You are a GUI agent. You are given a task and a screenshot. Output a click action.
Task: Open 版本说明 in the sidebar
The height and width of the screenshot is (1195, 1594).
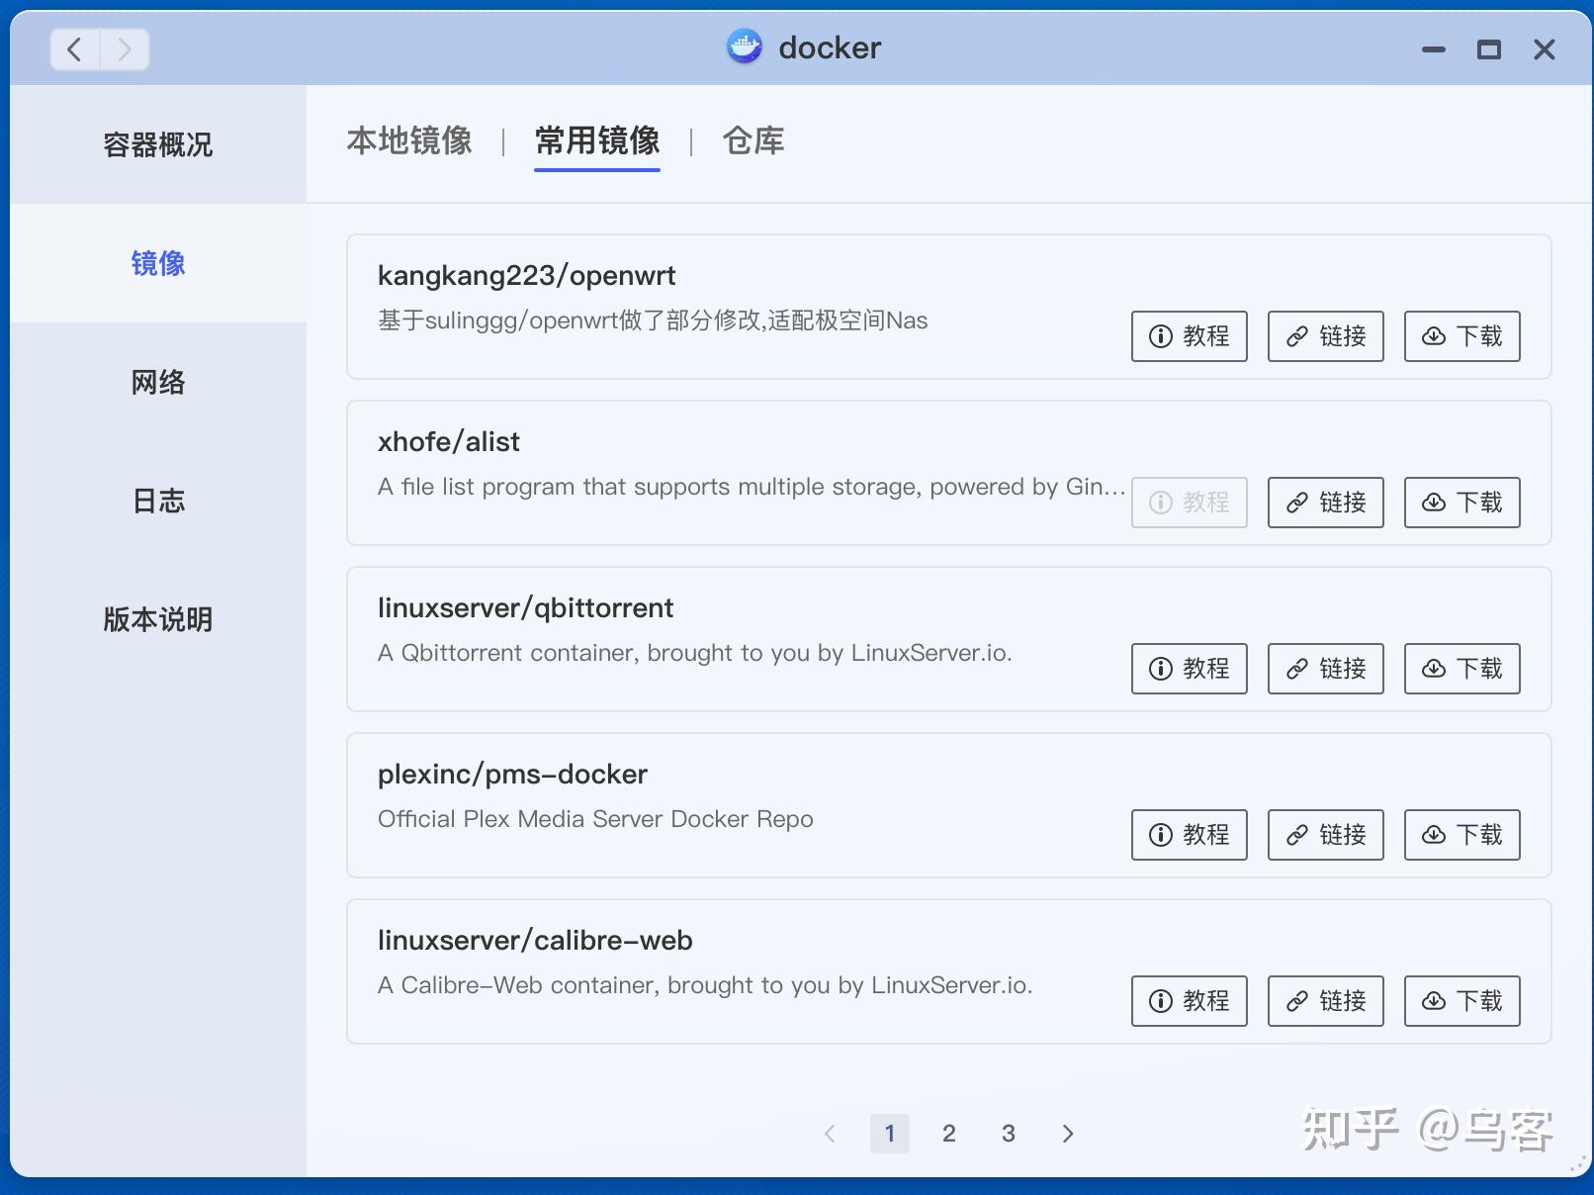pos(158,619)
